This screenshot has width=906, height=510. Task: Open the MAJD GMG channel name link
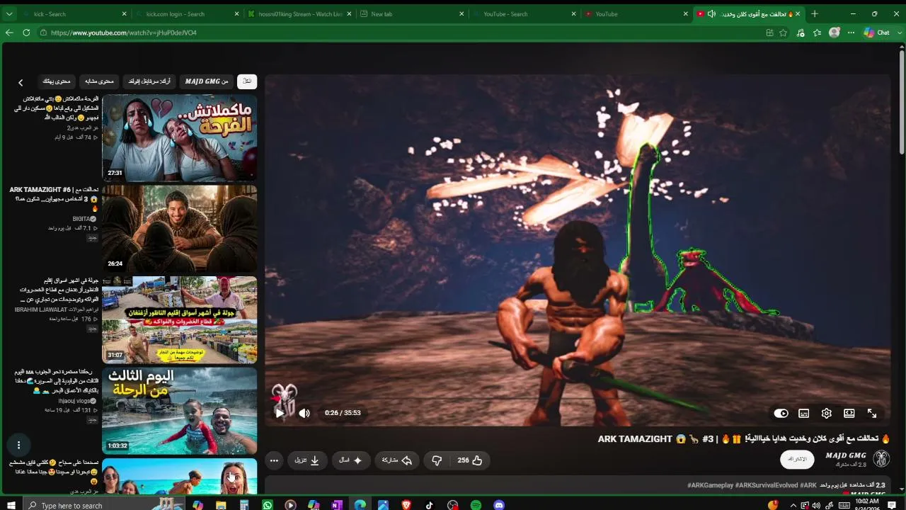point(846,455)
